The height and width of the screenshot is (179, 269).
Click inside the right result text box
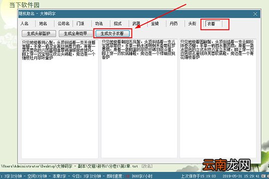[x=218, y=98]
